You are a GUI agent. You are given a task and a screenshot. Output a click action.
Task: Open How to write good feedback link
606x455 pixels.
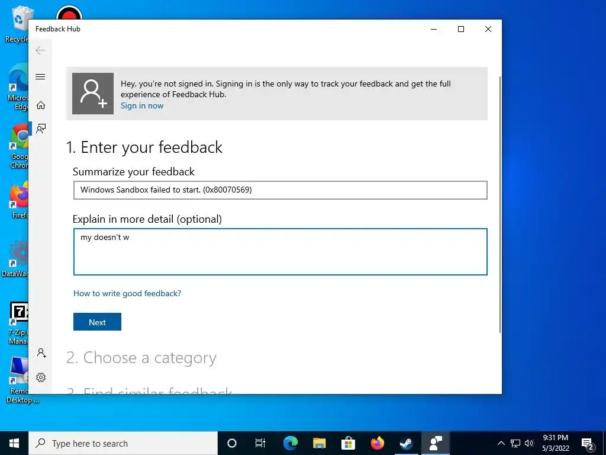tap(127, 293)
